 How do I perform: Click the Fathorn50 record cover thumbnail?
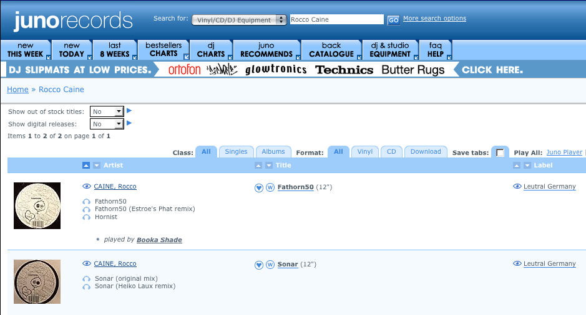coord(37,205)
